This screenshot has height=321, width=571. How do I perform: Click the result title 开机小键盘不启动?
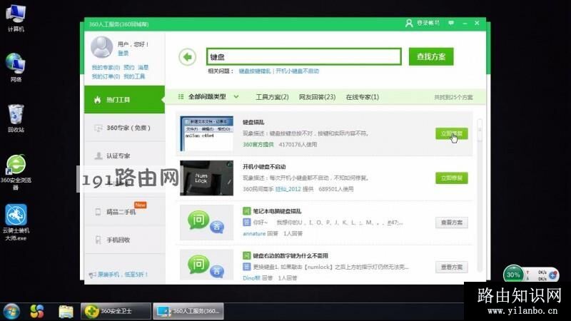(264, 167)
